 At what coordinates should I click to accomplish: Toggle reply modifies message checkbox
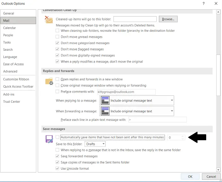[57, 62]
